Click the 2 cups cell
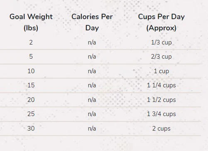Viewport: 208px width, 151px height. [162, 129]
